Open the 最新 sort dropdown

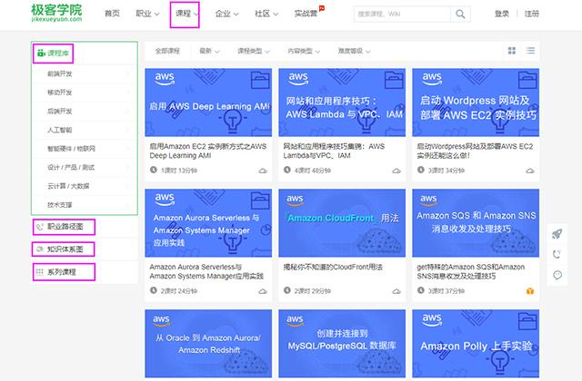(x=209, y=51)
